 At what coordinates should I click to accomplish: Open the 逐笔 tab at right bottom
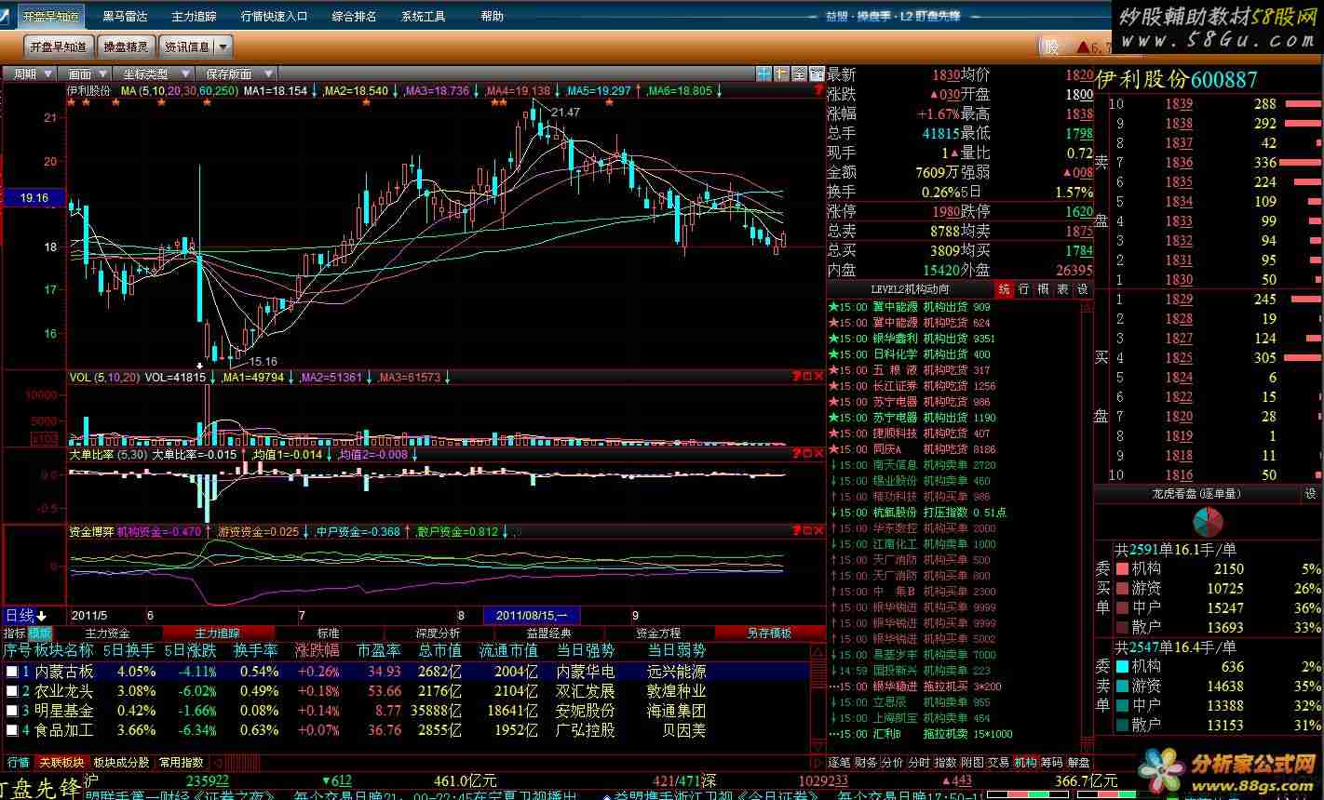click(x=839, y=762)
